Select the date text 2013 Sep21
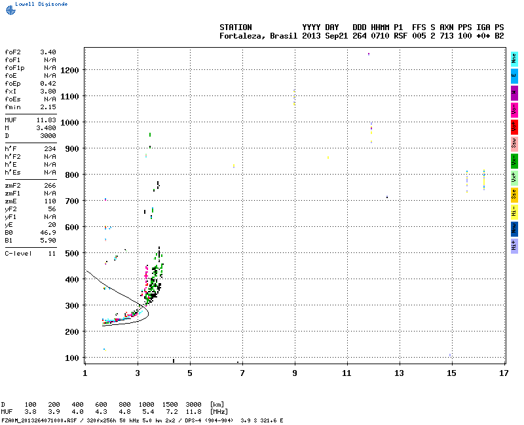The width and height of the screenshot is (524, 425). point(325,36)
